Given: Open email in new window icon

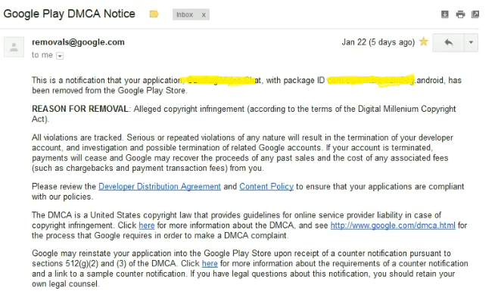Looking at the screenshot, I should coord(475,14).
